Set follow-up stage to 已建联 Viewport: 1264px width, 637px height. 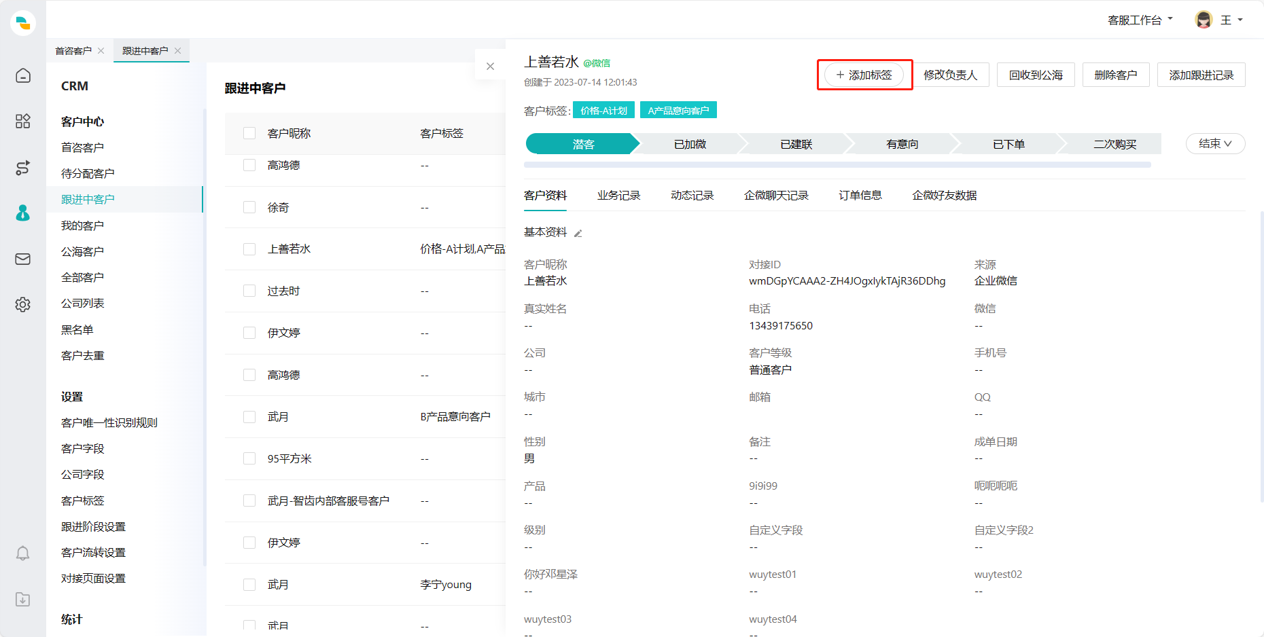[x=796, y=144]
